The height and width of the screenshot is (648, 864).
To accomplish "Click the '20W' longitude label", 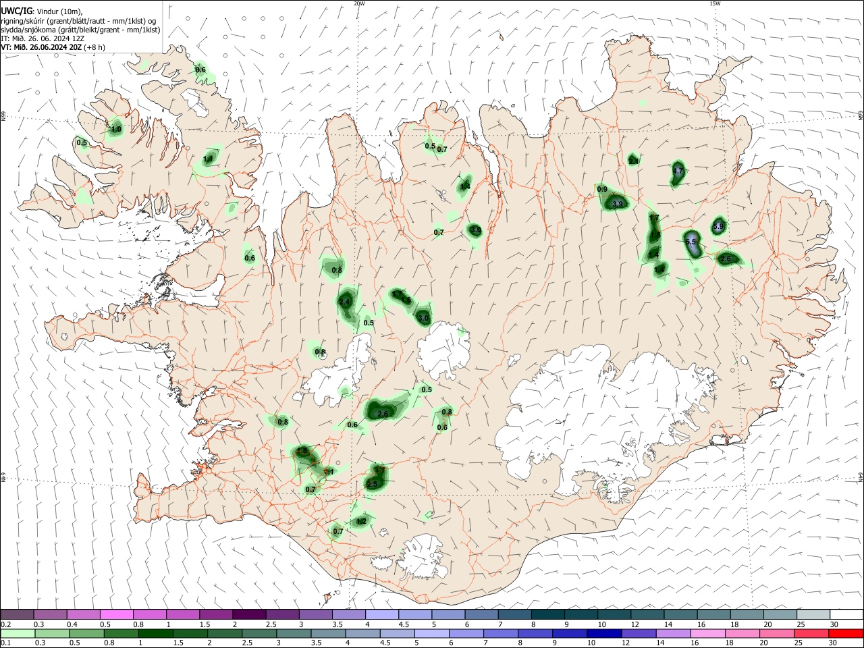I will 359,3.
